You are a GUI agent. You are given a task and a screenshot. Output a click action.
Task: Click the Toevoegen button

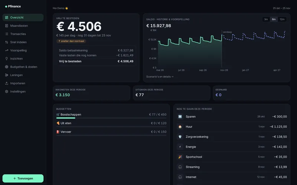(23, 178)
